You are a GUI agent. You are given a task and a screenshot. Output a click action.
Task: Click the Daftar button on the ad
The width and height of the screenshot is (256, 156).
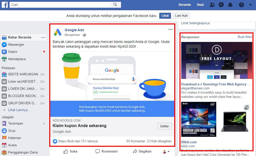click(164, 126)
